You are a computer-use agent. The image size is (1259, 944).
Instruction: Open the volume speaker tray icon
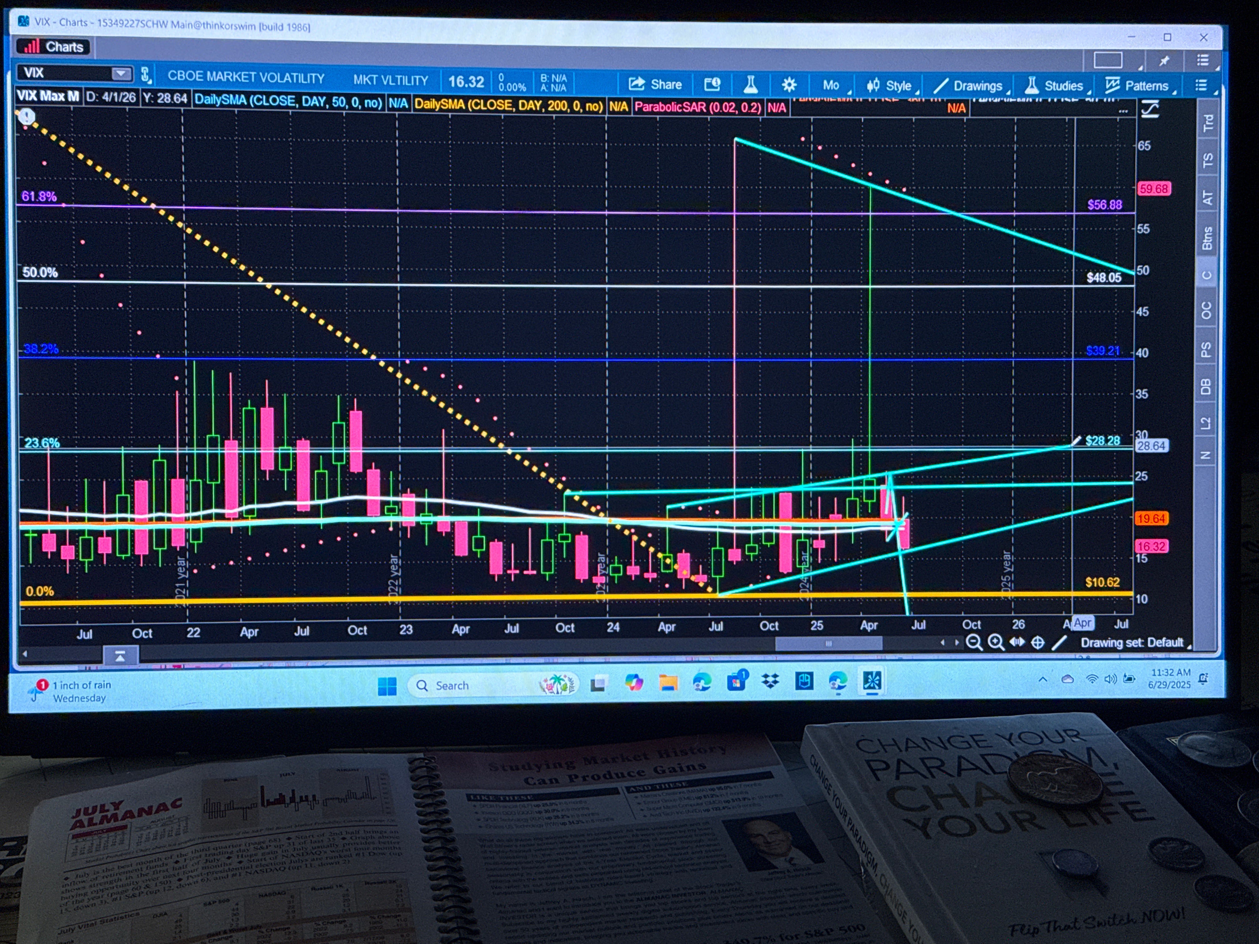(x=1110, y=679)
